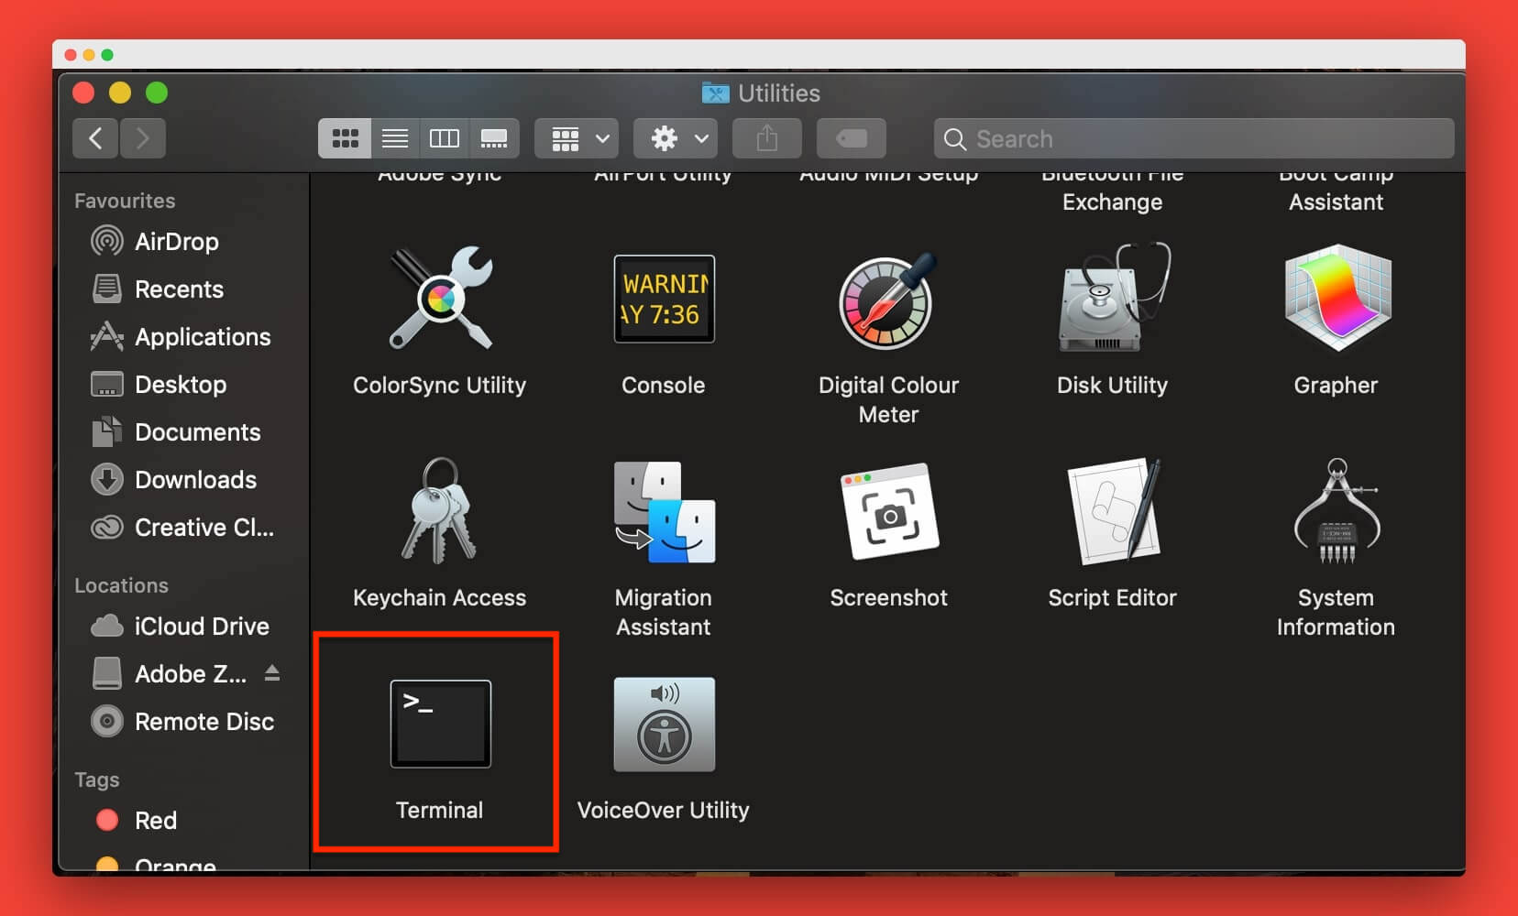Click the "Disk Utility" name label
The image size is (1518, 916).
pyautogui.click(x=1113, y=385)
